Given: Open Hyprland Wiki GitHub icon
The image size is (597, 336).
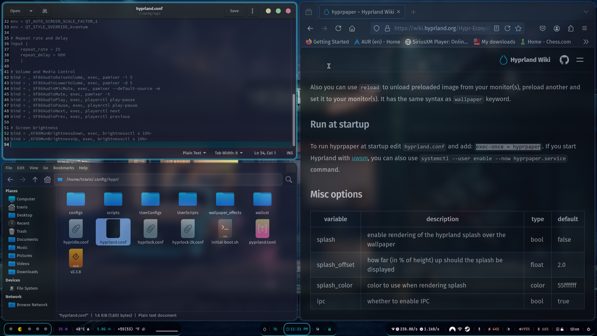Looking at the screenshot, I should (x=564, y=60).
